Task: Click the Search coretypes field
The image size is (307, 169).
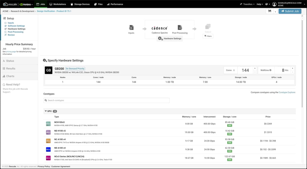Action: click(x=106, y=100)
